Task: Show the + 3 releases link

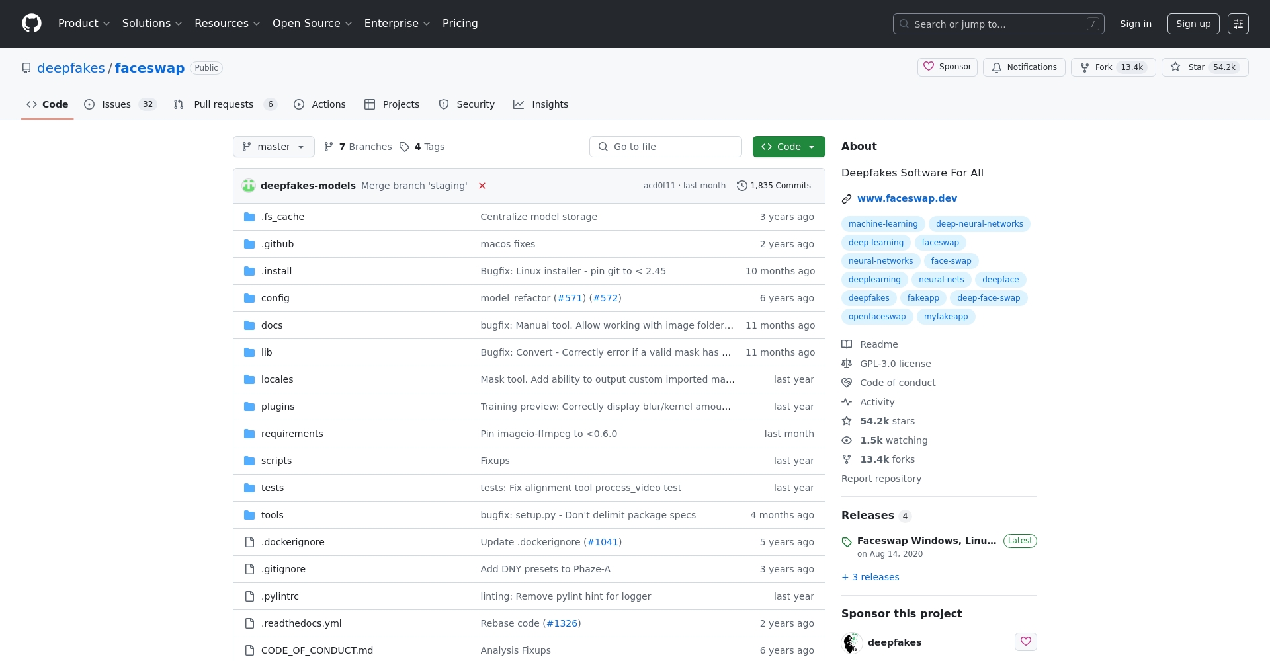Action: pos(870,577)
